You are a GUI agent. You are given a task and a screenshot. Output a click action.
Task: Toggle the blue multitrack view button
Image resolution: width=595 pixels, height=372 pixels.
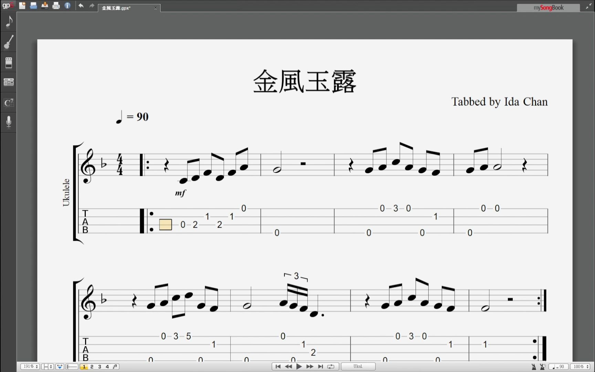[x=60, y=366]
